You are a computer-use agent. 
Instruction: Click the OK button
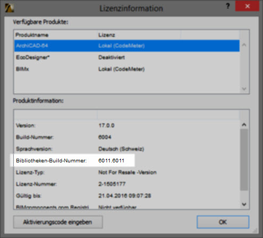(x=223, y=222)
